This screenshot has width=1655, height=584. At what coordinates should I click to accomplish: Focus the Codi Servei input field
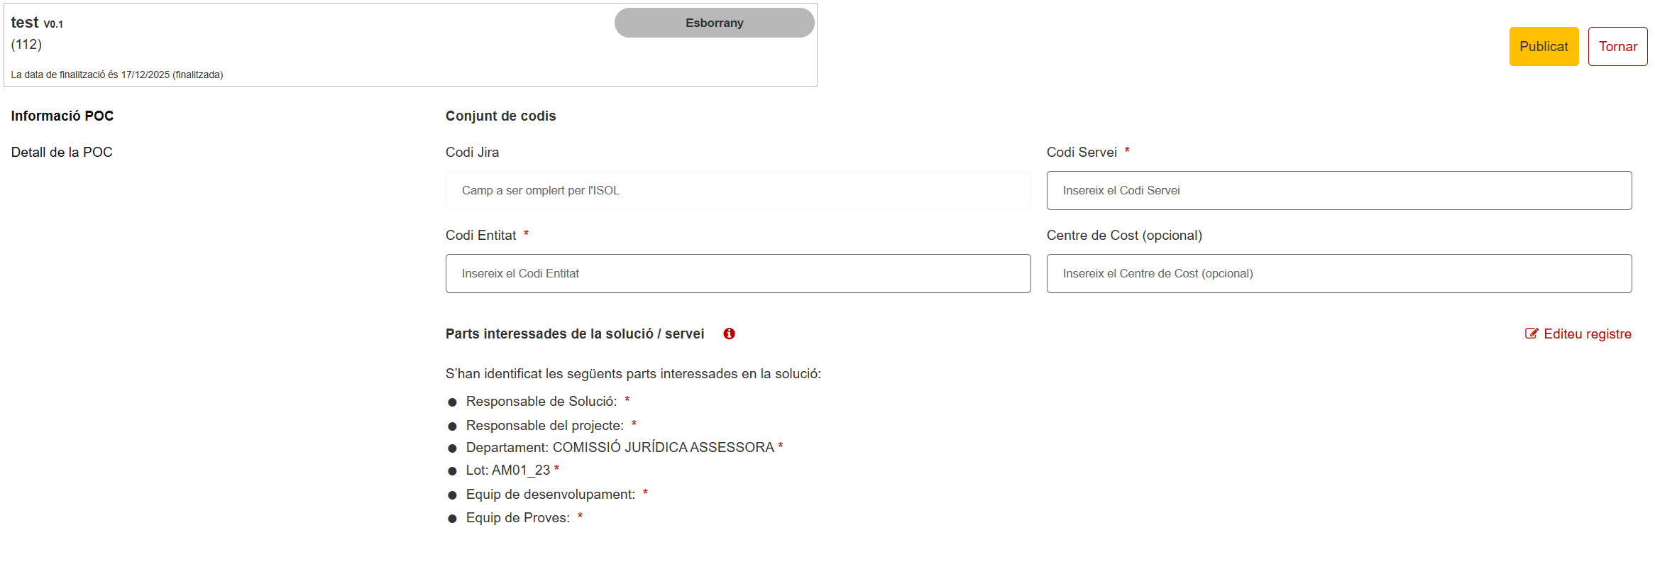click(1338, 190)
